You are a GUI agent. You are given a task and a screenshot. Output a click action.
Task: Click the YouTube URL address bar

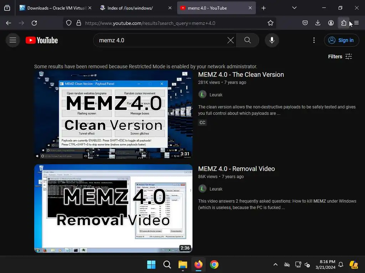coord(169,23)
